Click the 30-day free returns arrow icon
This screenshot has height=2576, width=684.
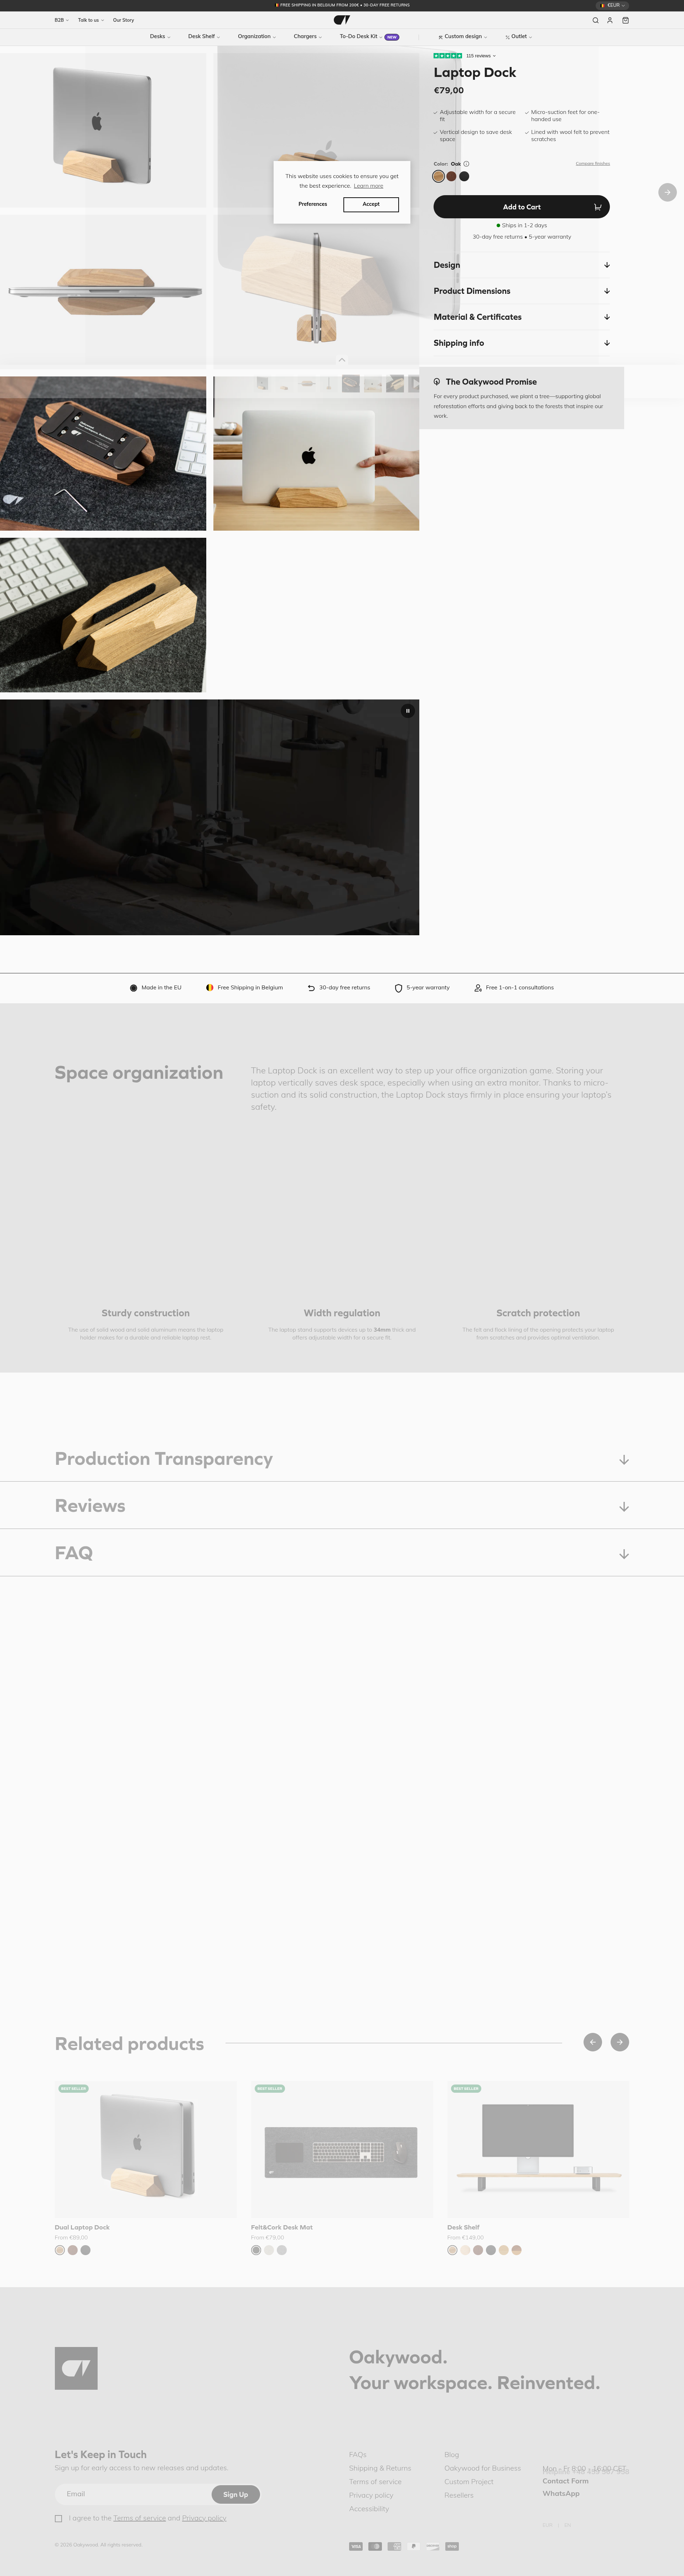311,988
